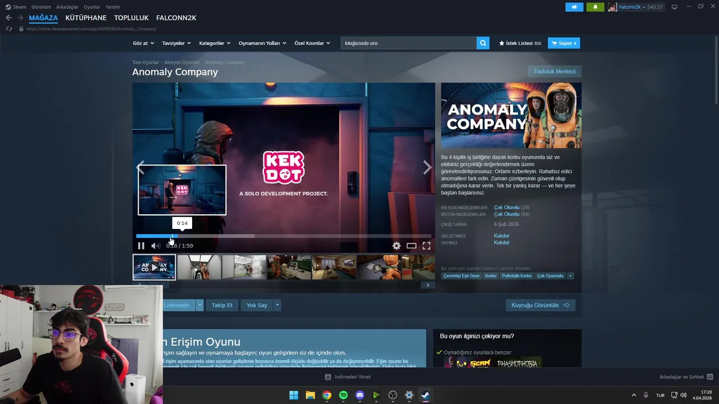Click the Psikolojik Korku tag
Screen dimensions: 719x404
click(517, 276)
